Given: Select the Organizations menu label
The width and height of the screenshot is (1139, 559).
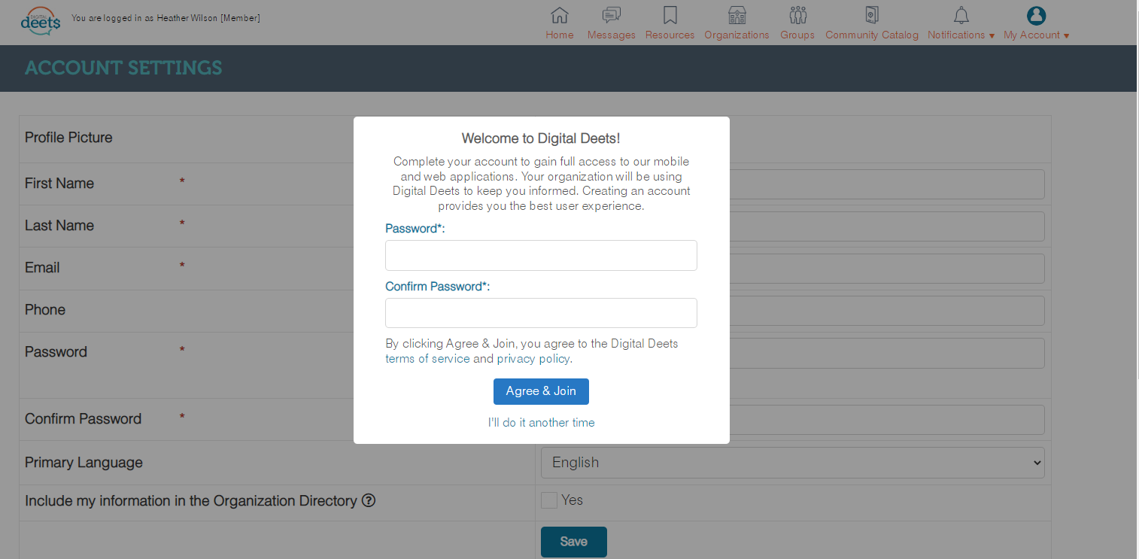Looking at the screenshot, I should [x=737, y=35].
